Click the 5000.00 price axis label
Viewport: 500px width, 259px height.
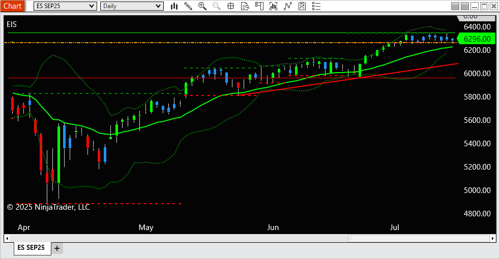point(477,190)
